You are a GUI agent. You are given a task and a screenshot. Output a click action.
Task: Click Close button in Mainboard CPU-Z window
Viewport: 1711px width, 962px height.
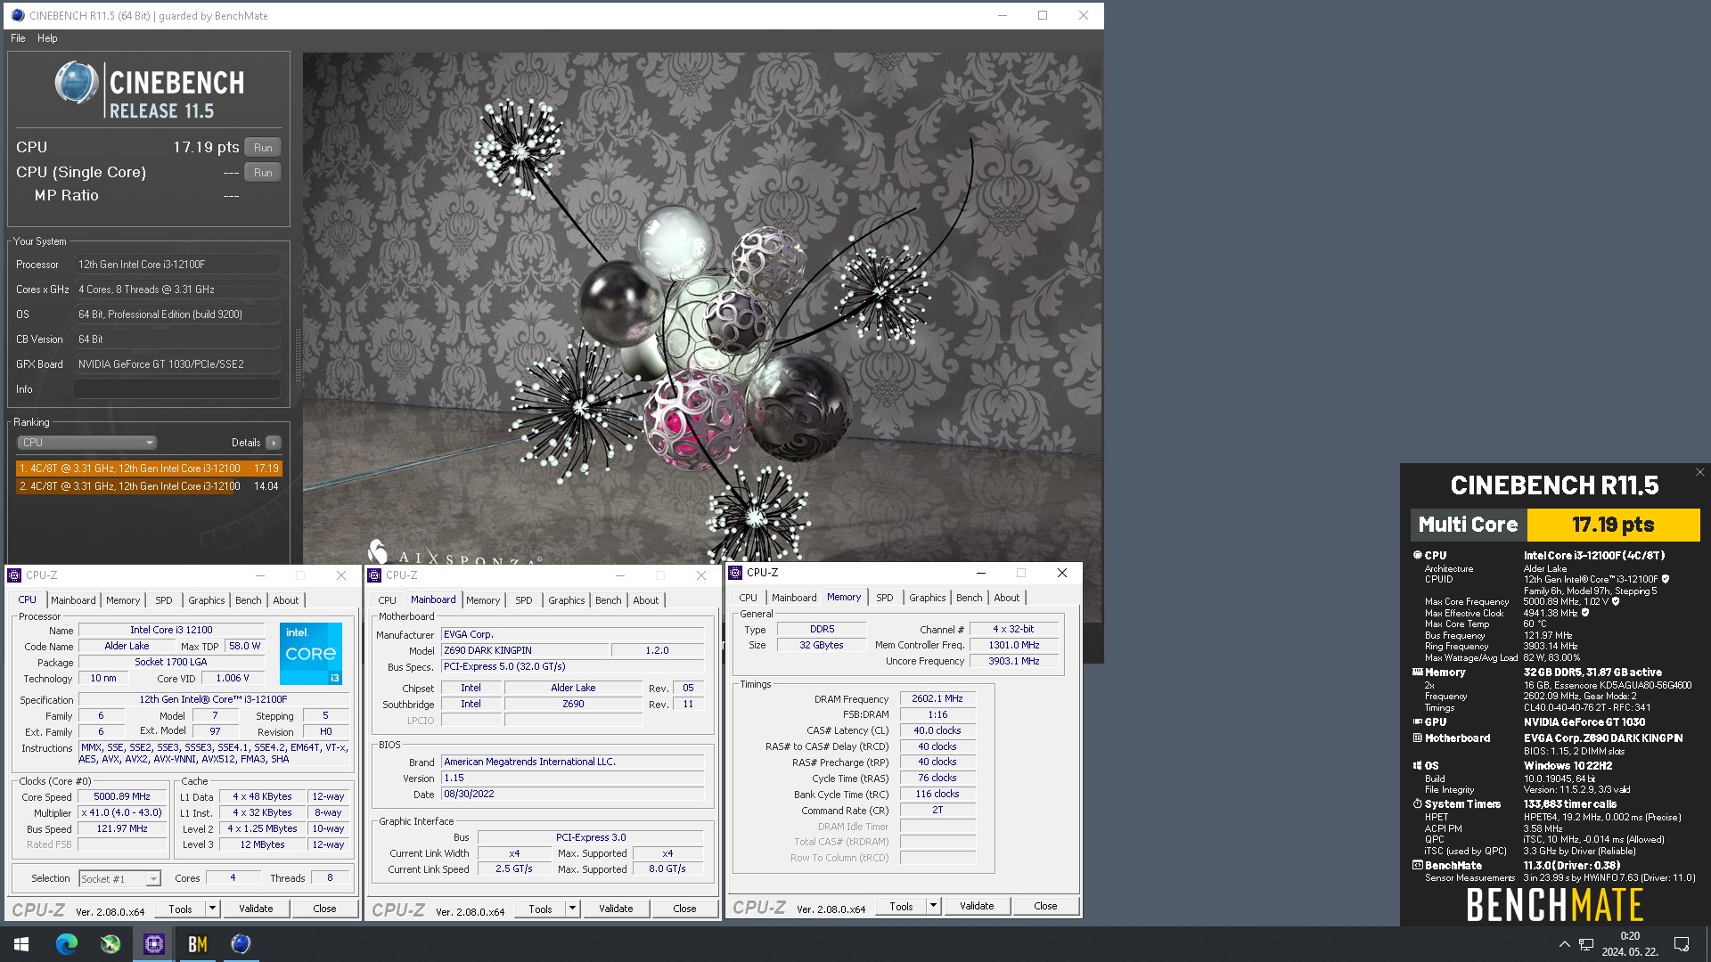coord(684,909)
